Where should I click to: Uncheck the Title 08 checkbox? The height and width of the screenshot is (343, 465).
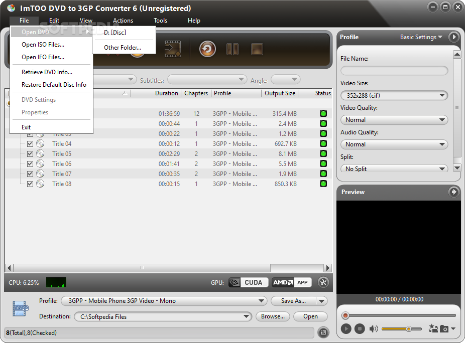tap(30, 184)
